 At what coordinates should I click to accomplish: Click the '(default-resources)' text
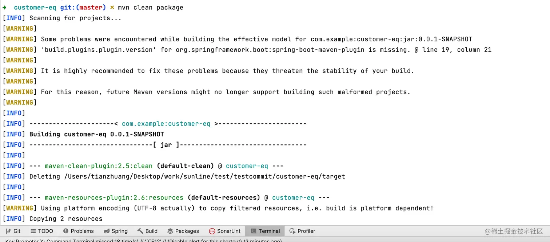click(x=224, y=198)
